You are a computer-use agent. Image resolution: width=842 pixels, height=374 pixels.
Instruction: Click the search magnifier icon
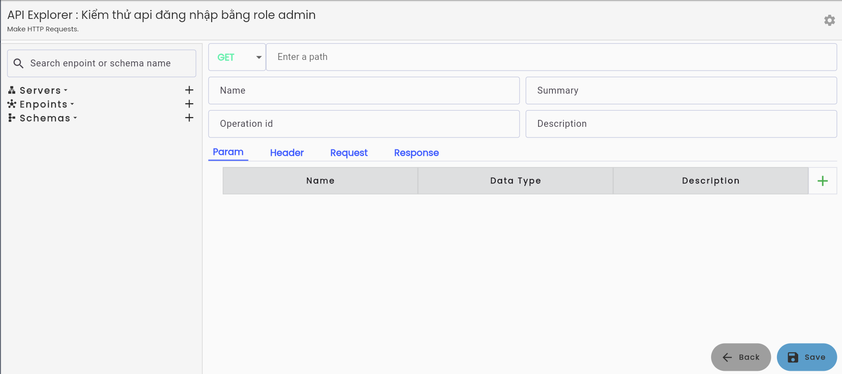pyautogui.click(x=18, y=63)
